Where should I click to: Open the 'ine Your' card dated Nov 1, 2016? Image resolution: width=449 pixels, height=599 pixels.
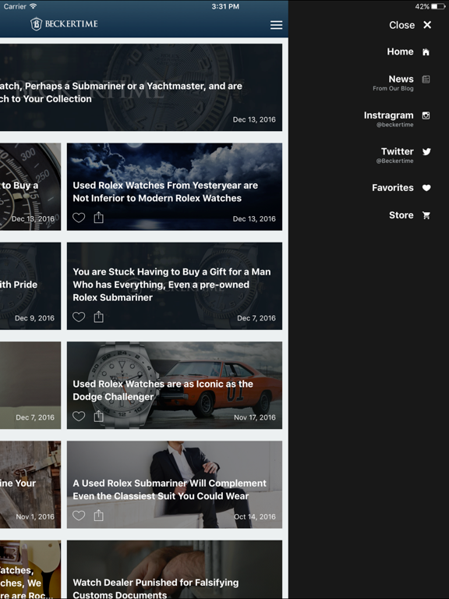30,485
